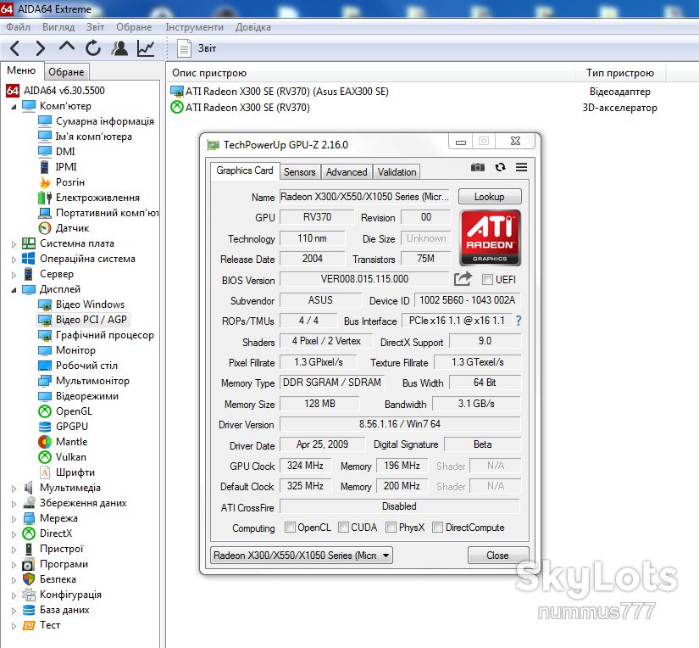The width and height of the screenshot is (699, 648).
Task: Click the Опис пристрою column header
Action: (371, 73)
